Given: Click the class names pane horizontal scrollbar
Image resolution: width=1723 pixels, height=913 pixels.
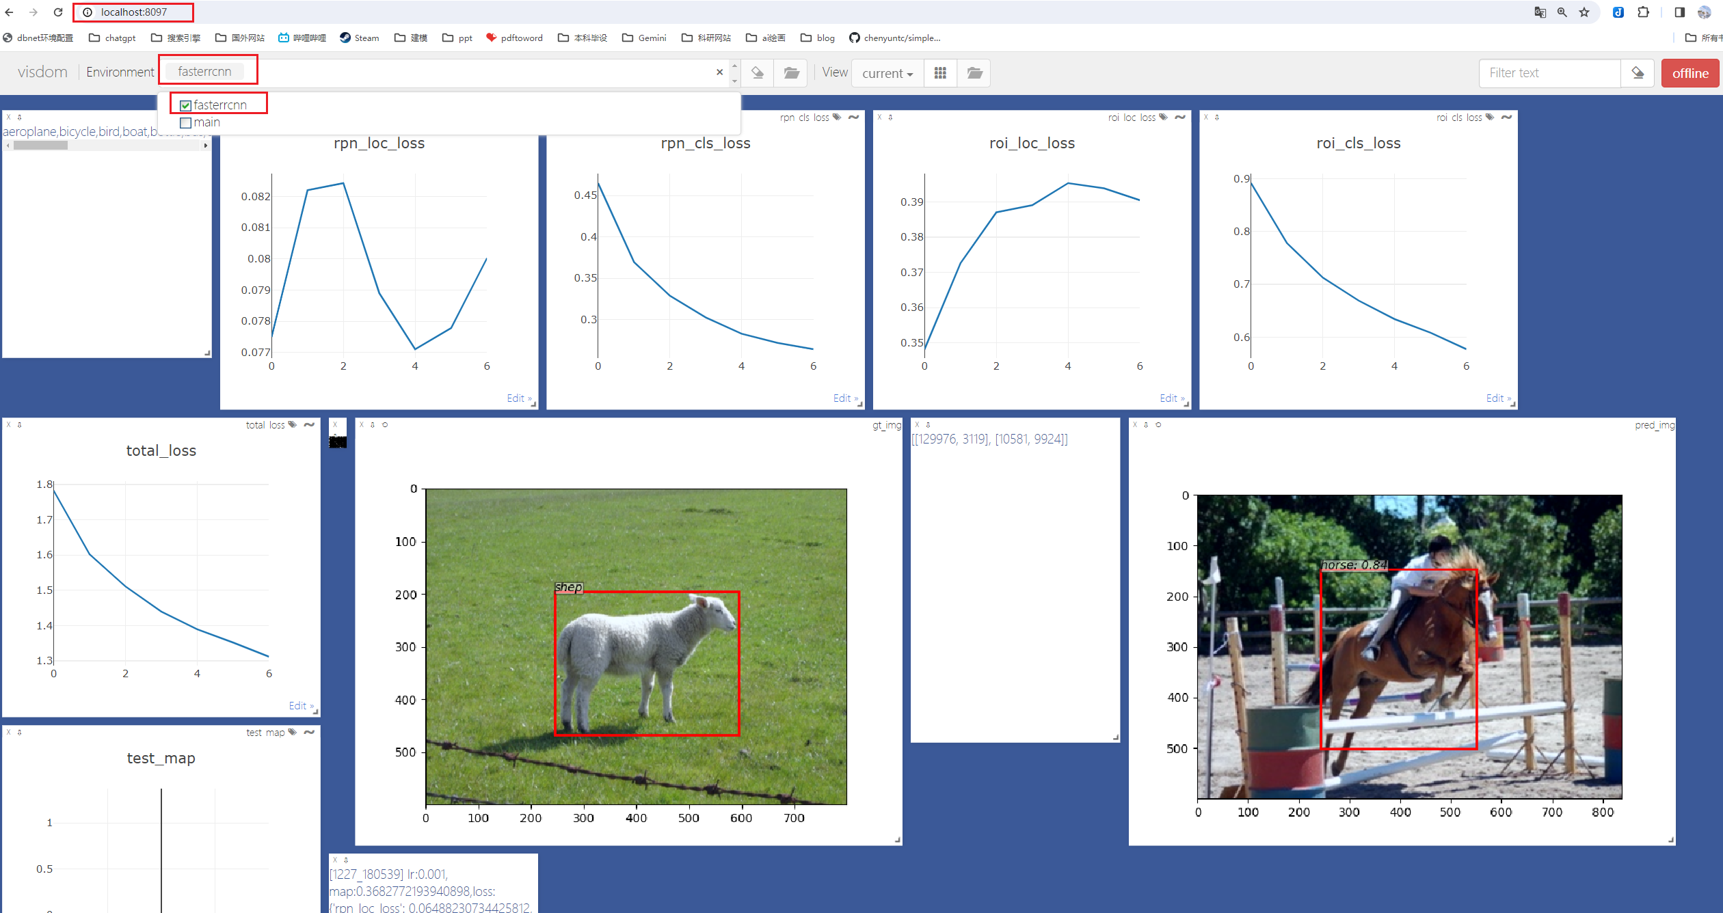Looking at the screenshot, I should [41, 146].
